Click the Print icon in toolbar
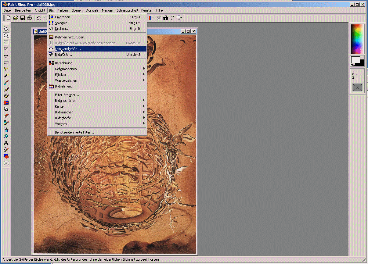 click(x=30, y=18)
